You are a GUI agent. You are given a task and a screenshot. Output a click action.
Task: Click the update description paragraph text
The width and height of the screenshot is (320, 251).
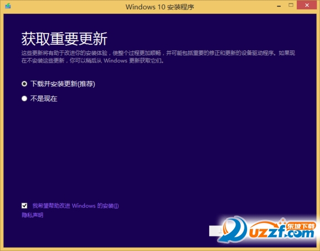coord(158,57)
